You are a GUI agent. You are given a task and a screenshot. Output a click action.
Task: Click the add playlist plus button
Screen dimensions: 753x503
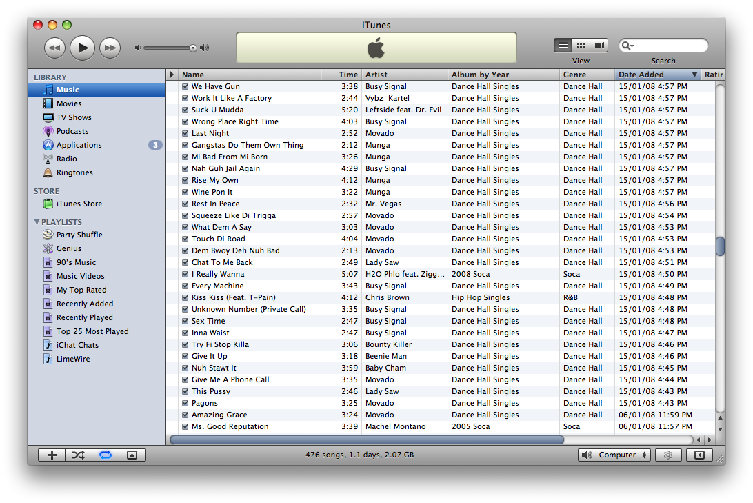pos(52,455)
